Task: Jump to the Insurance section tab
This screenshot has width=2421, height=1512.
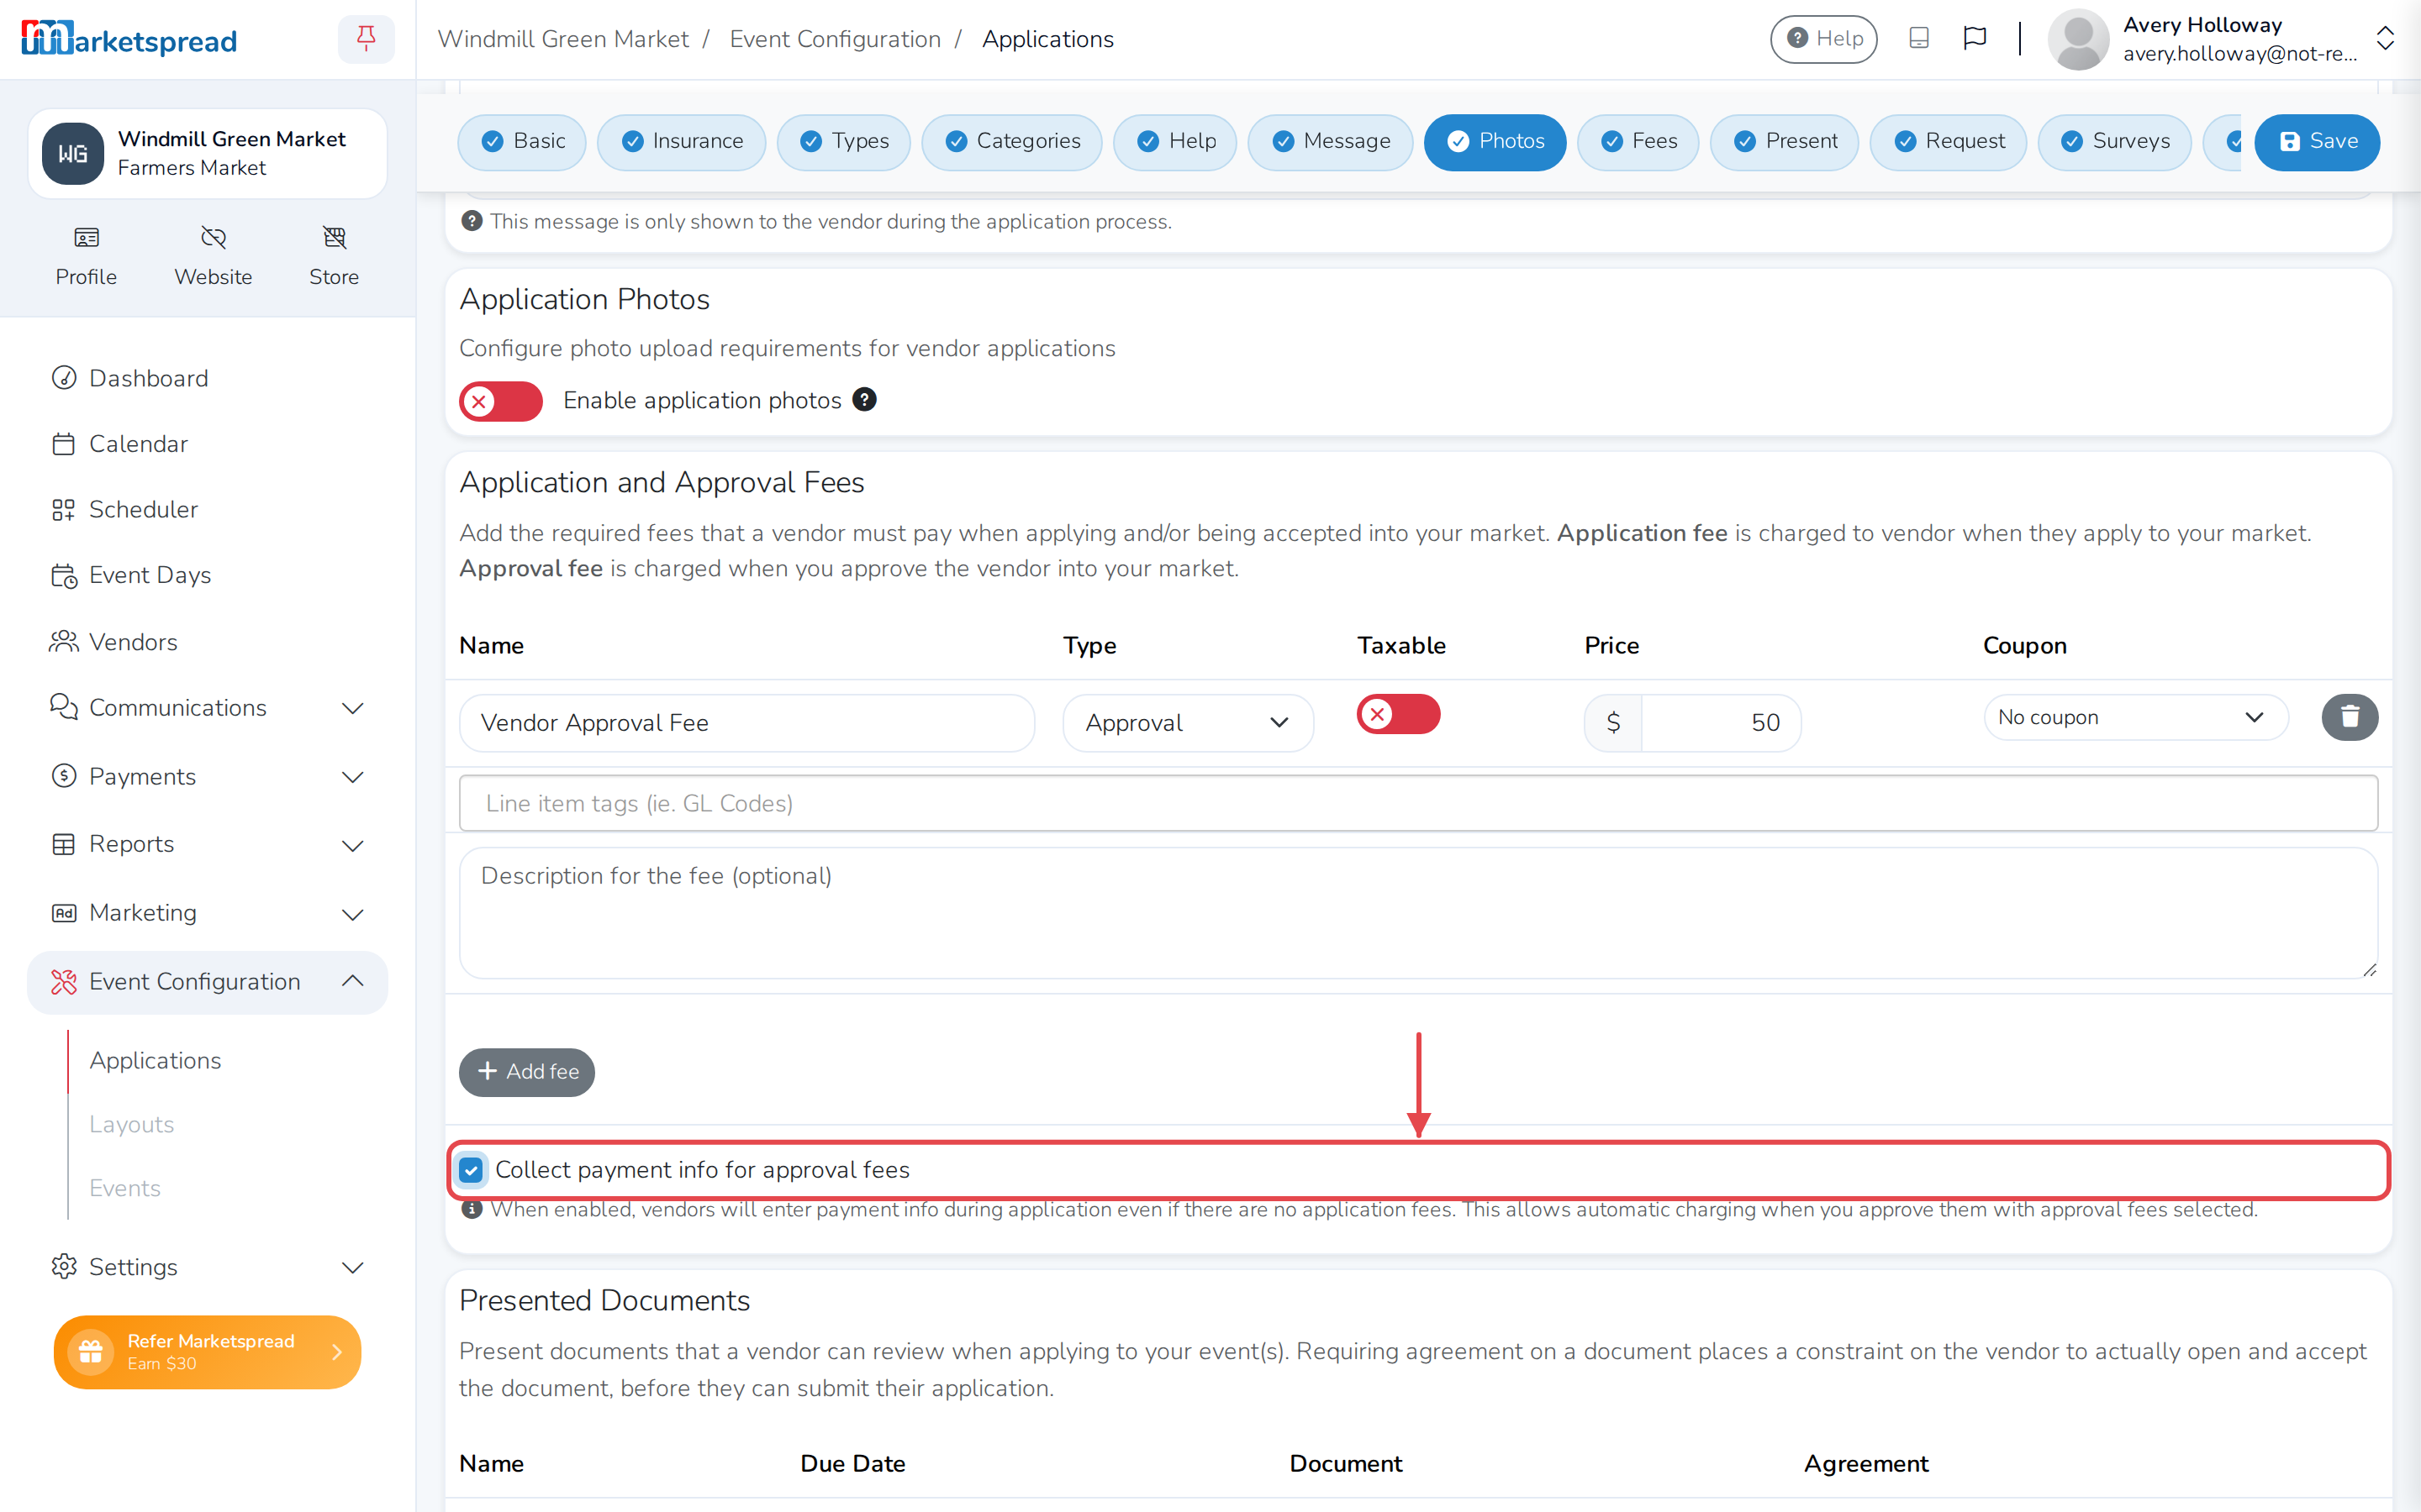Action: (x=681, y=142)
